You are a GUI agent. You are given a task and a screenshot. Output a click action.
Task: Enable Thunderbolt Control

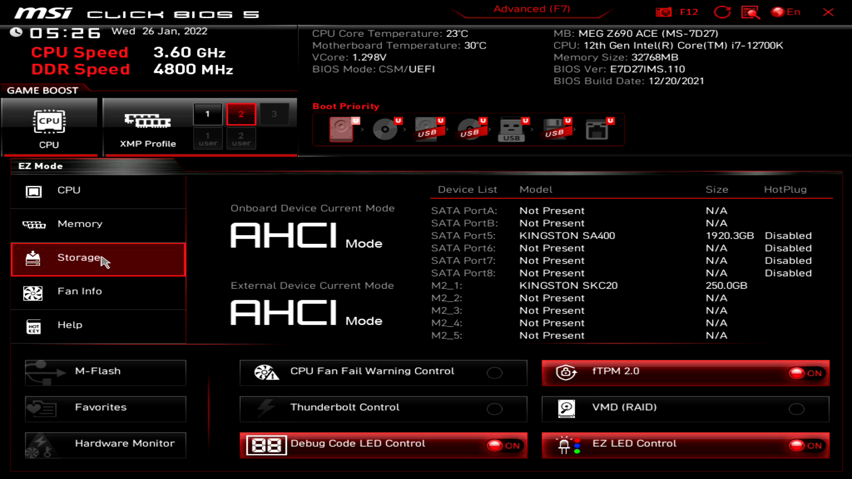click(495, 409)
